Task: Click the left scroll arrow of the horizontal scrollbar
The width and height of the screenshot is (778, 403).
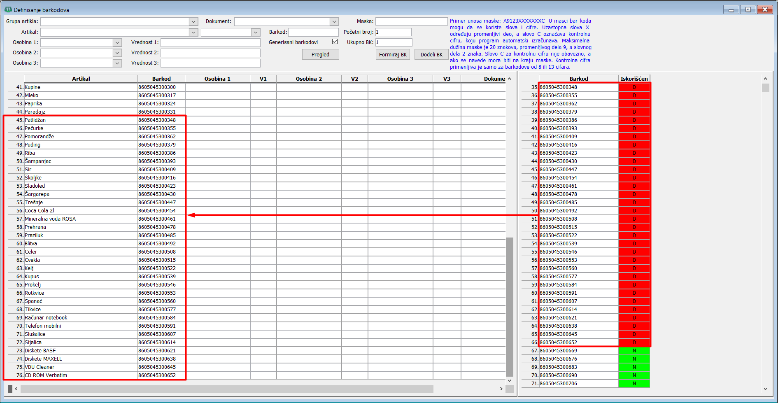Action: click(x=16, y=389)
